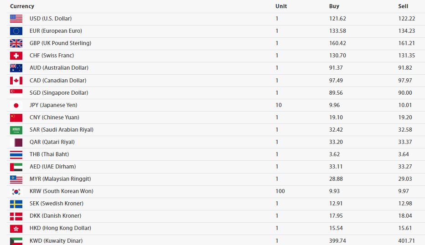Select the Australian flag icon
Image resolution: width=425 pixels, height=245 pixels.
click(x=16, y=68)
